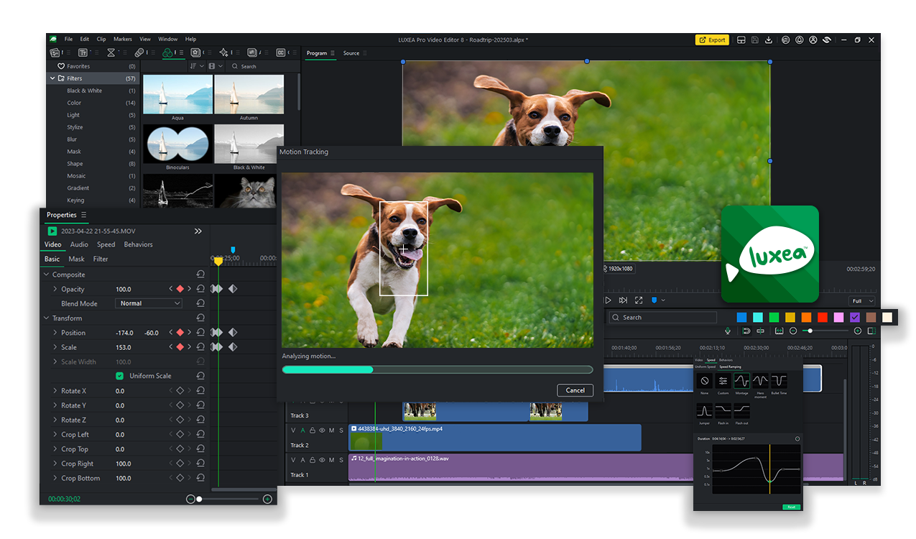Screen dimensions: 916x539
Task: Expand the Position property row
Action: 55,333
